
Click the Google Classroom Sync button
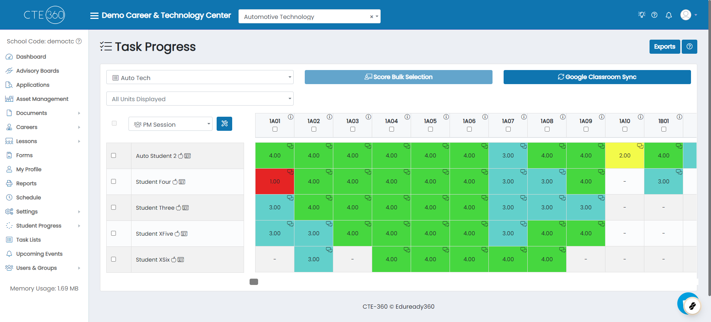[x=597, y=77]
